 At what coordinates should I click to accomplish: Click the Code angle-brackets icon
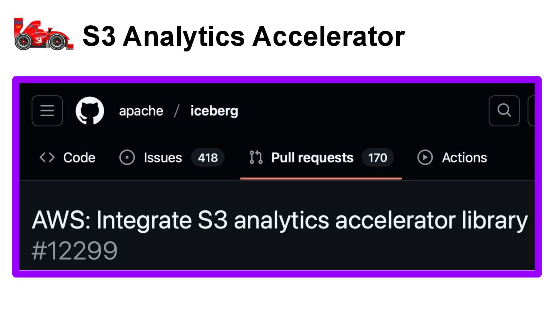click(x=47, y=157)
